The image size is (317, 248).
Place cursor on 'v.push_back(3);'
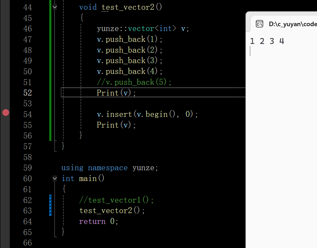(129, 61)
